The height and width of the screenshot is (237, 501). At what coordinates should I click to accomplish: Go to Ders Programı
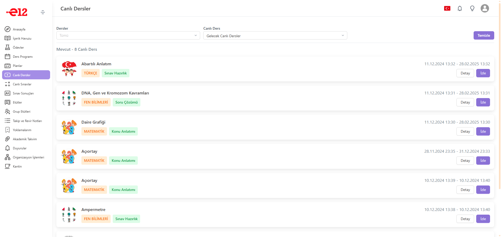pos(23,57)
